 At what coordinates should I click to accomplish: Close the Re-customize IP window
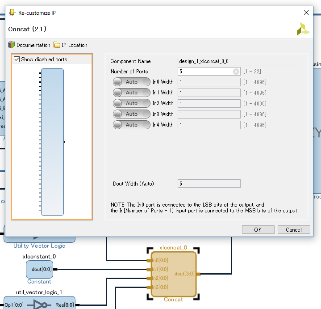click(306, 13)
